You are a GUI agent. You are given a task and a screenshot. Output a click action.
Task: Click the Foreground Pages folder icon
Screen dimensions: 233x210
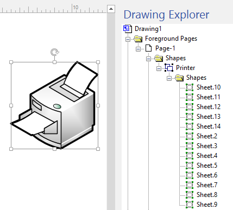138,39
